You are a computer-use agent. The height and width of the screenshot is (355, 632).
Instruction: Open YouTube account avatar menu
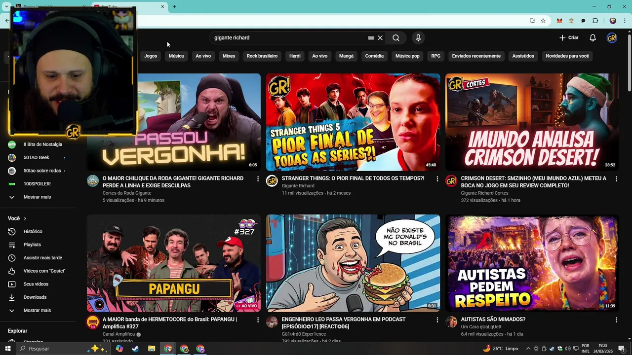612,38
